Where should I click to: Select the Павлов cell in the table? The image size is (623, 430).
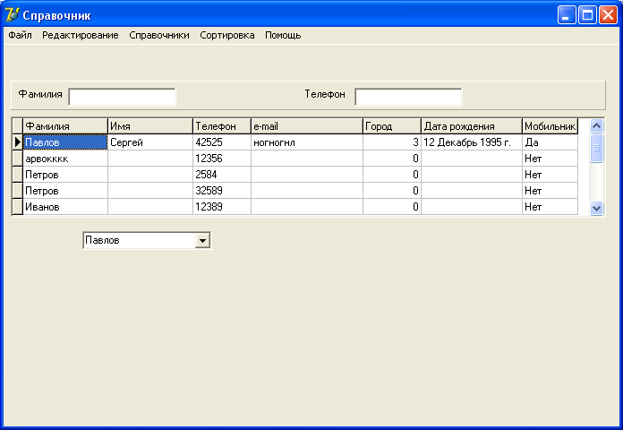[x=65, y=142]
